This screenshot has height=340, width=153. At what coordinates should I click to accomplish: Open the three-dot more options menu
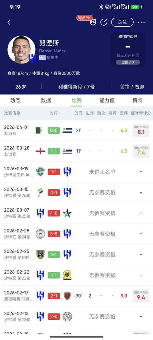141,22
